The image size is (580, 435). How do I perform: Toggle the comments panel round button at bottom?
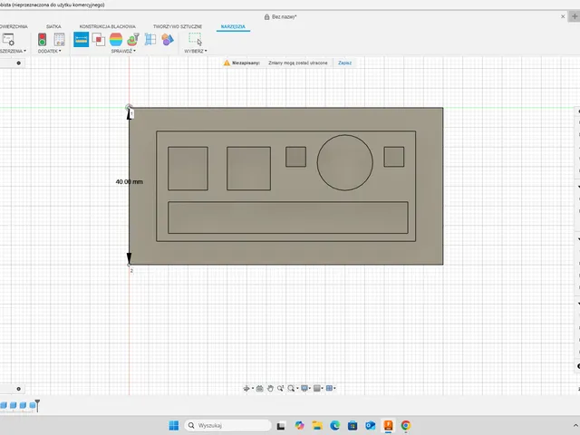(18, 389)
